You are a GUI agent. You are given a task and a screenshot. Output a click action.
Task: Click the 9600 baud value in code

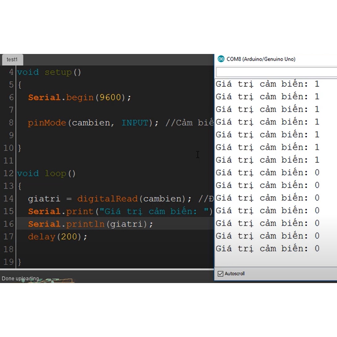110,97
